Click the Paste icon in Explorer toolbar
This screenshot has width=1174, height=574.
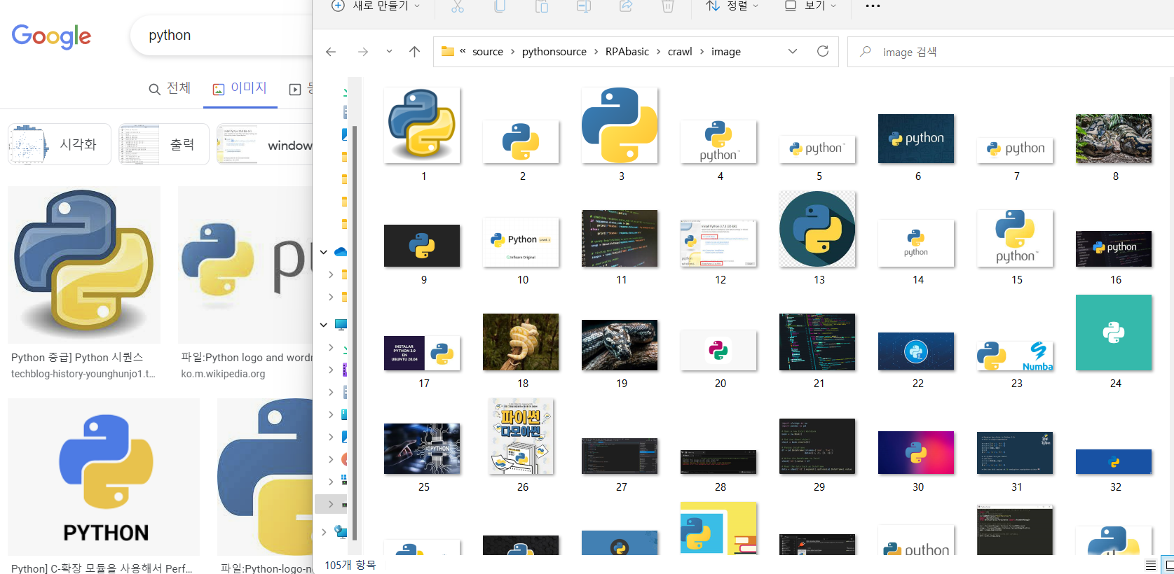point(542,6)
